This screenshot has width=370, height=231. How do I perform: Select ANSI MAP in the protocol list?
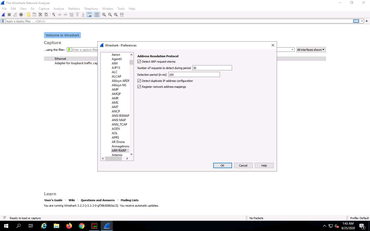(119, 120)
